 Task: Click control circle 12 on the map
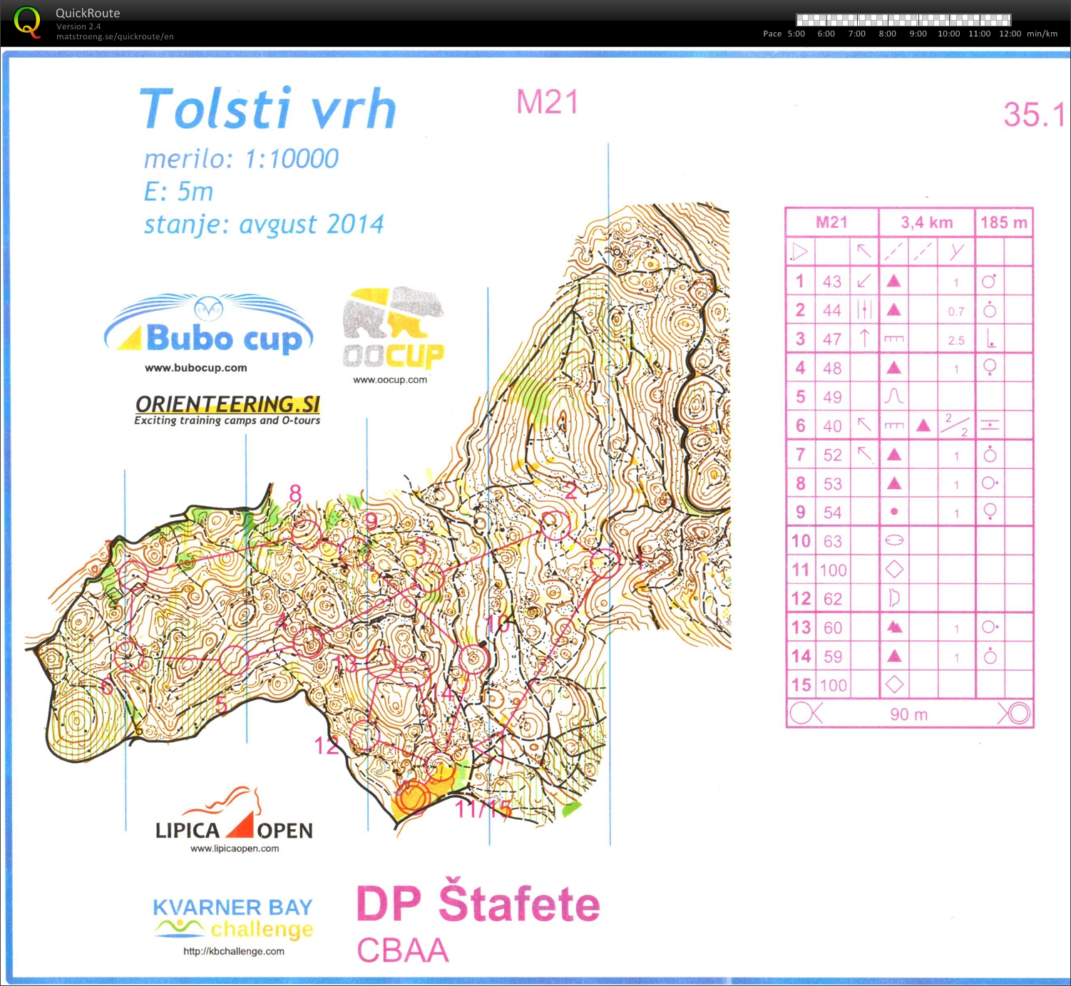(363, 734)
